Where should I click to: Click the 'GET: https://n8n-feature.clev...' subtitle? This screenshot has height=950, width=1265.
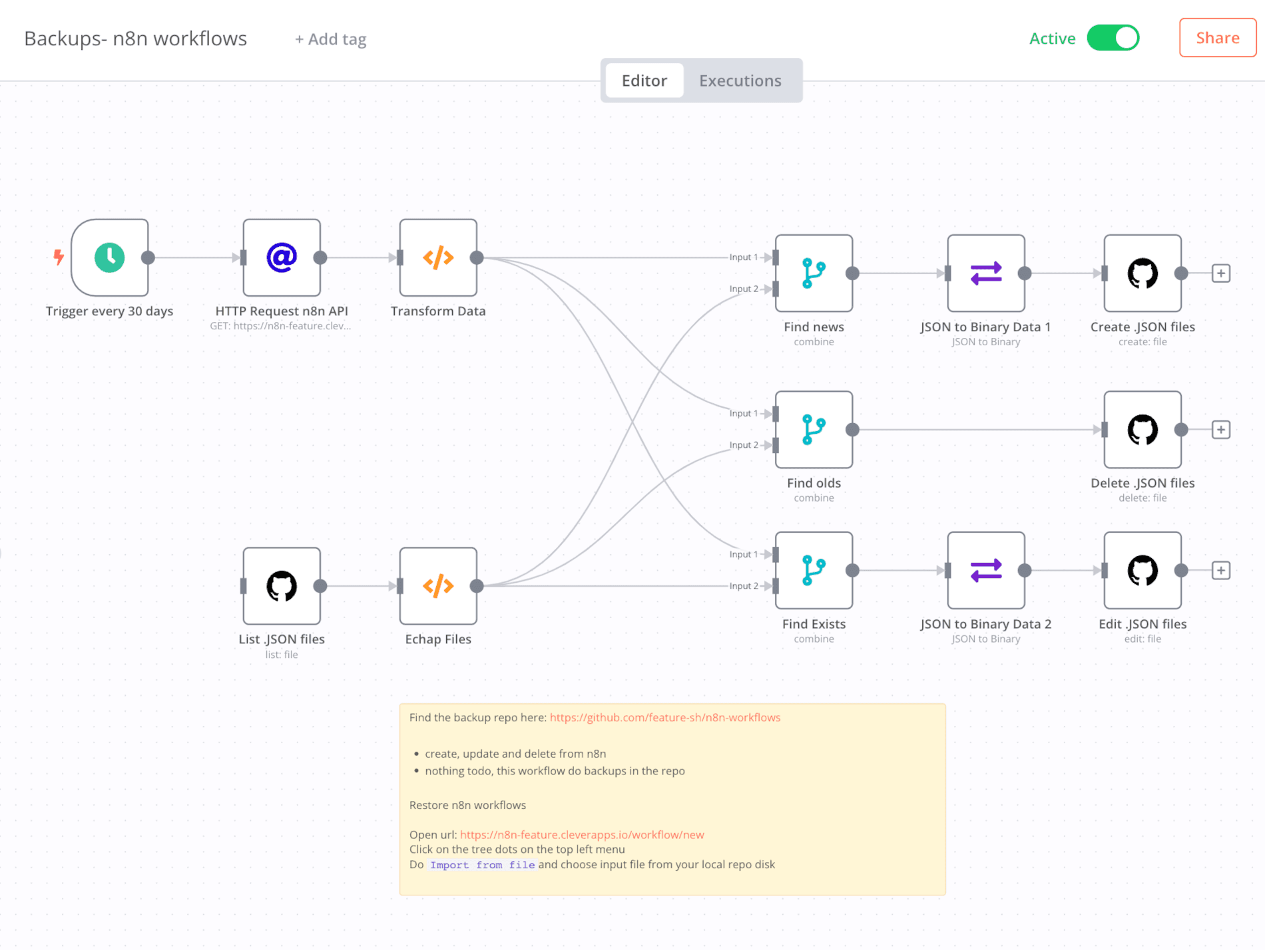pyautogui.click(x=280, y=326)
